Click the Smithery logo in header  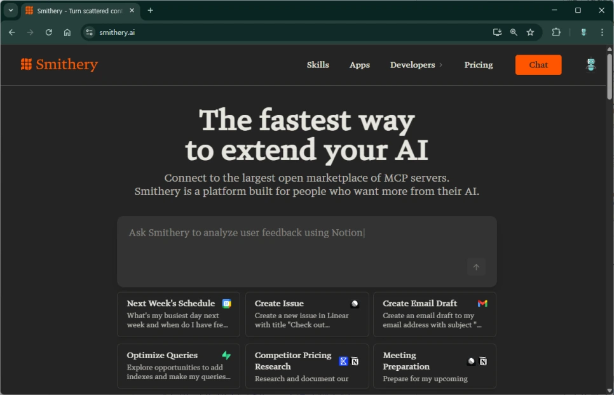tap(59, 65)
